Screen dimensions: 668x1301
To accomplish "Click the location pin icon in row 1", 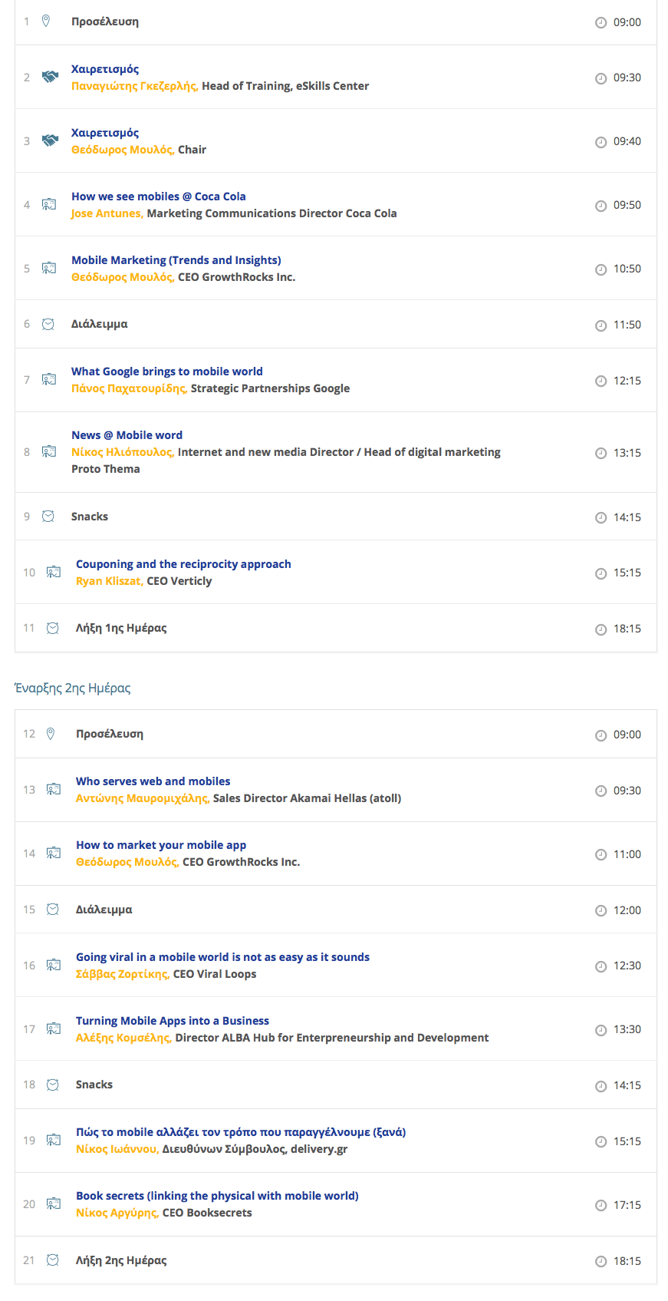I will click(x=46, y=21).
